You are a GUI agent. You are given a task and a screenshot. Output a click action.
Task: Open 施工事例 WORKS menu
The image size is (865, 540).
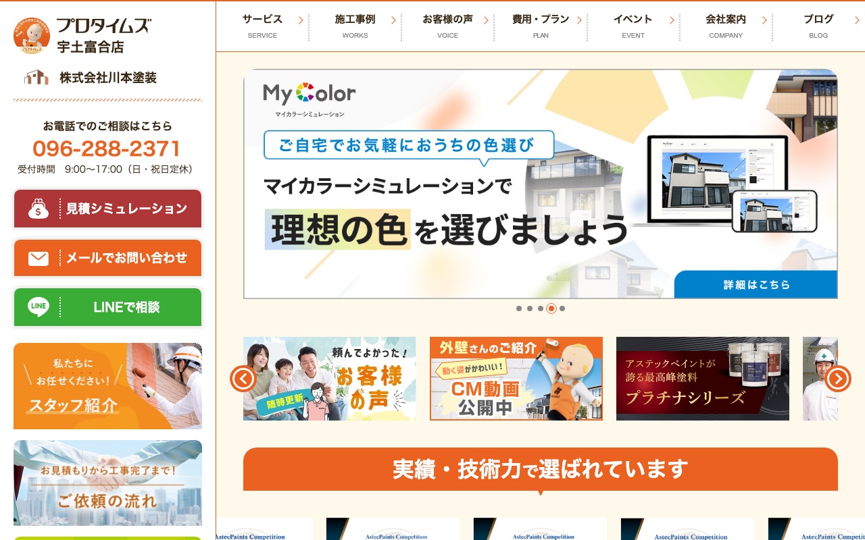[355, 26]
